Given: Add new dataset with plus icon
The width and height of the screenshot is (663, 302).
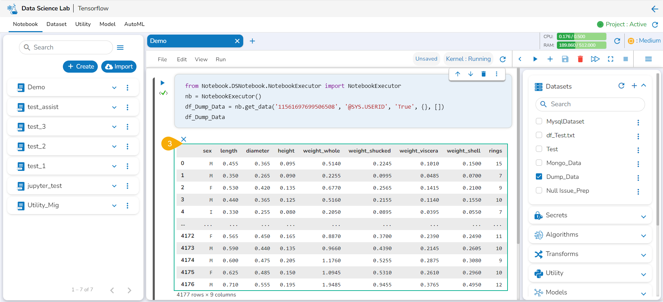Looking at the screenshot, I should (x=634, y=86).
